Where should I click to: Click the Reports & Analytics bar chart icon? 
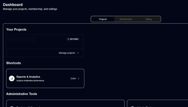[12, 78]
